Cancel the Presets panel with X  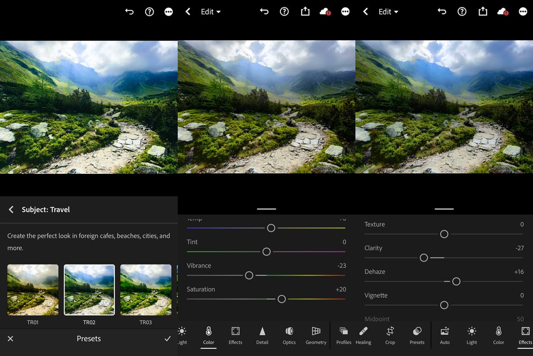point(10,339)
